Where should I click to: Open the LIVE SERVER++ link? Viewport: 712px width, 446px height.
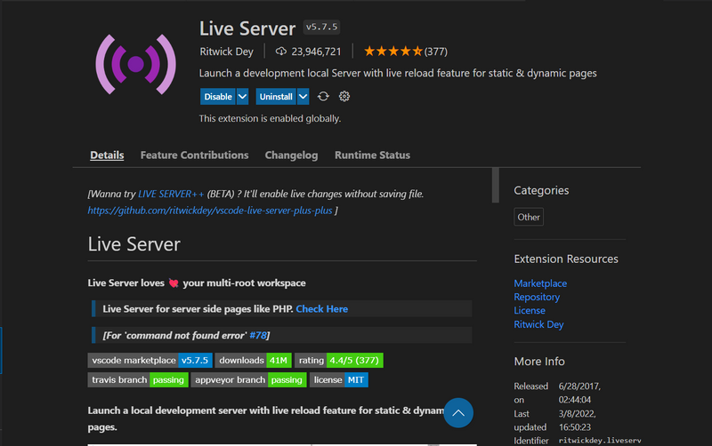click(171, 194)
